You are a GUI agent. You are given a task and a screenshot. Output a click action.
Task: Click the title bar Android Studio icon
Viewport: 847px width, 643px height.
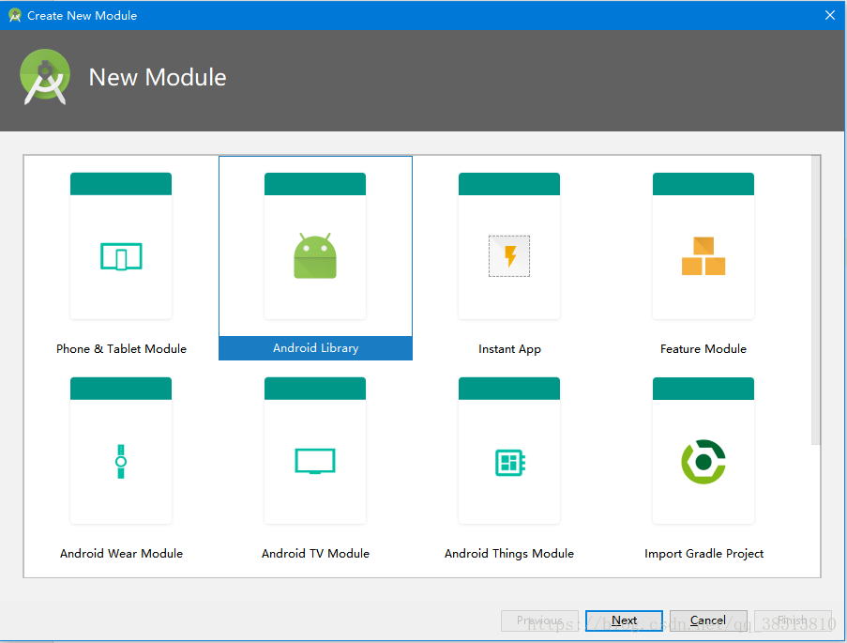click(15, 15)
